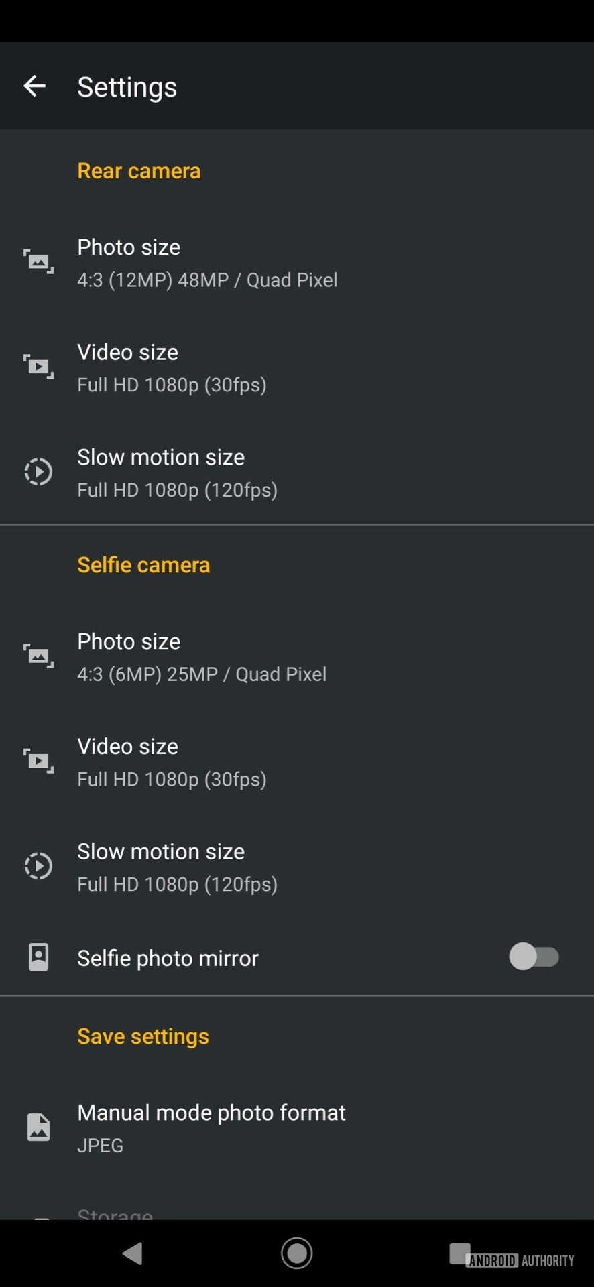Open selfie Slow motion size options
The height and width of the screenshot is (1287, 594).
(x=177, y=867)
